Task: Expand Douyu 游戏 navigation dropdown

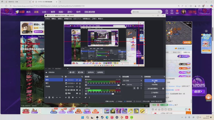Action: tap(70, 12)
